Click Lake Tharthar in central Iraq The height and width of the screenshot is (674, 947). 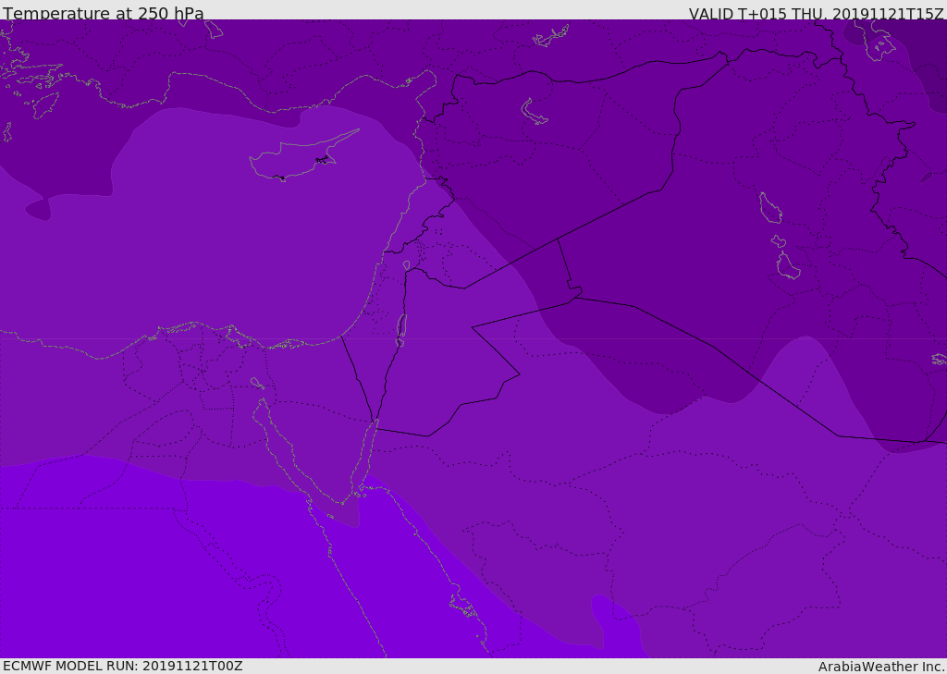(x=769, y=208)
